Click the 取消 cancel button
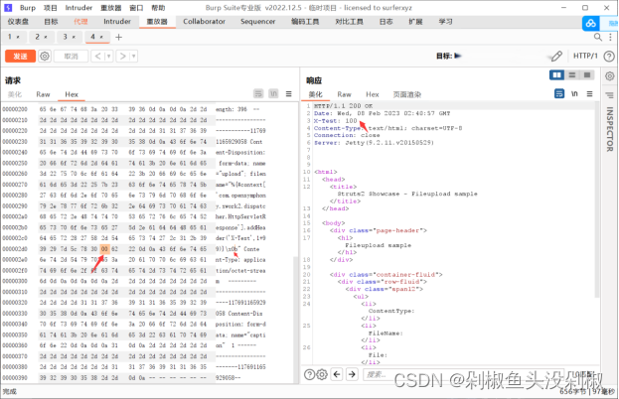The width and height of the screenshot is (619, 399). pyautogui.click(x=72, y=56)
